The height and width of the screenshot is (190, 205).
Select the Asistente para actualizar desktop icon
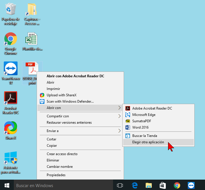tap(11, 162)
